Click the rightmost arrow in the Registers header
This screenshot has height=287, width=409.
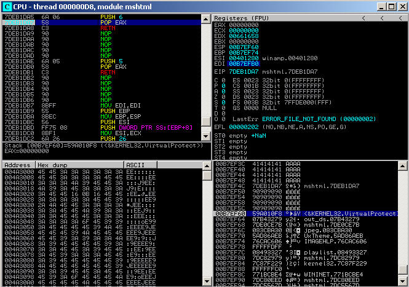tap(401, 18)
